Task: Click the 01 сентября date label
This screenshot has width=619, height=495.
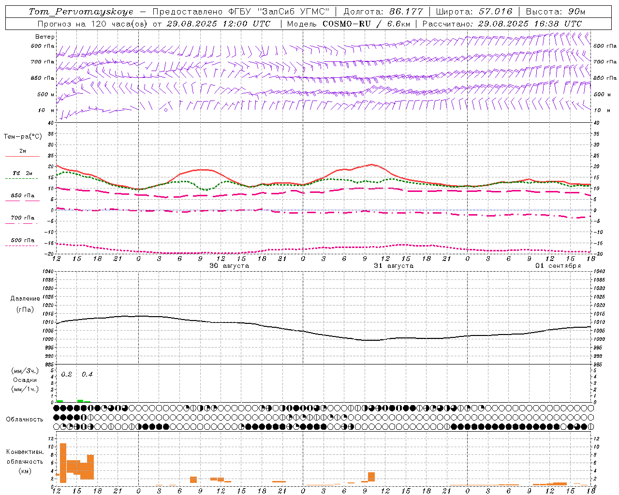Action: tap(558, 266)
